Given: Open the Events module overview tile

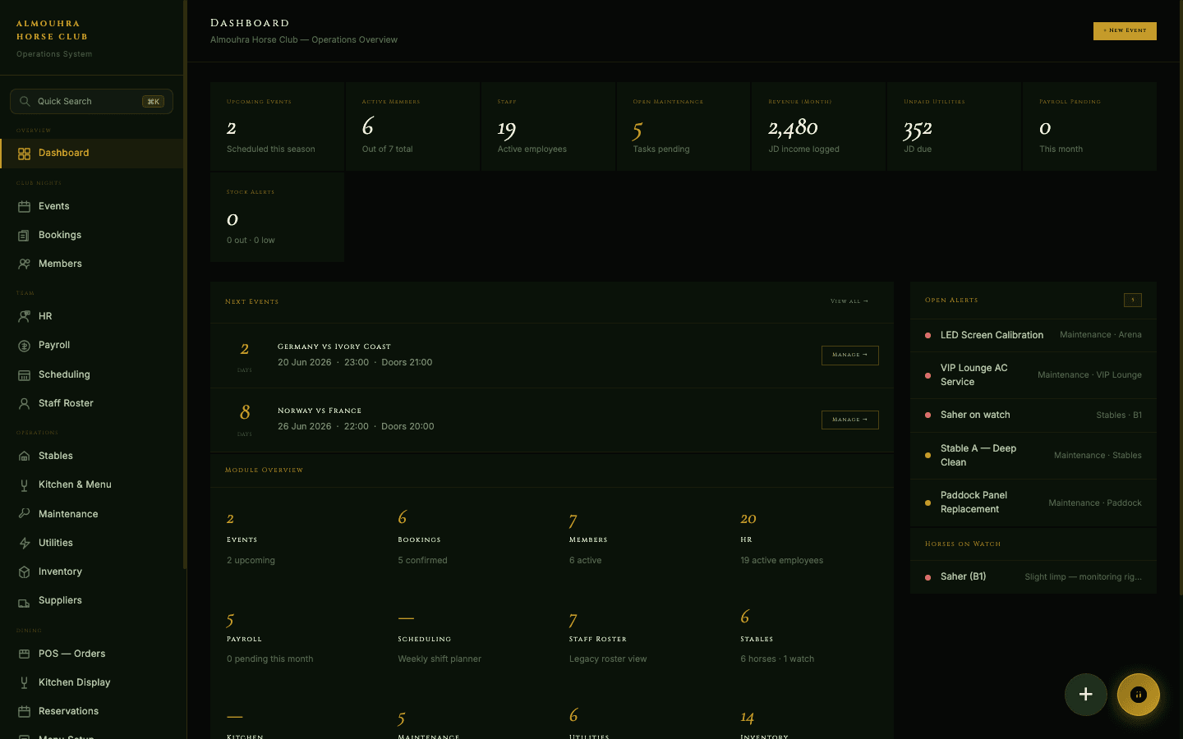Looking at the screenshot, I should (x=296, y=539).
